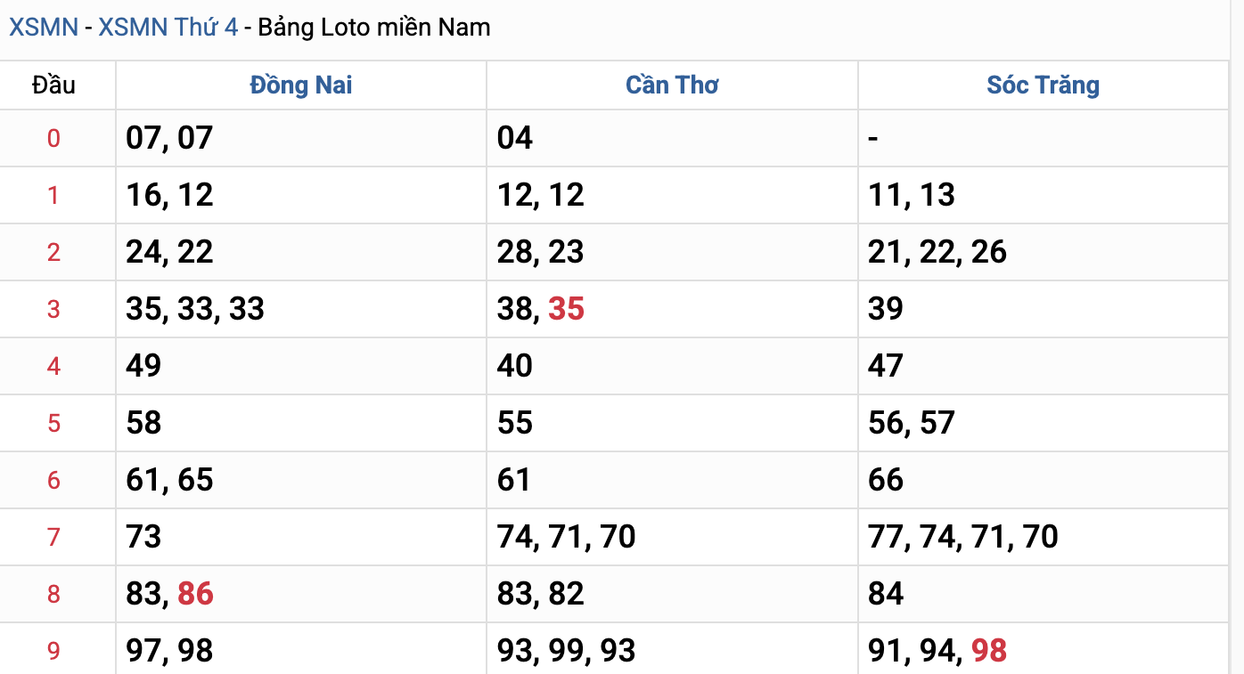
Task: Select the "56, 57" cell under Sóc Trăng
Action: [911, 423]
